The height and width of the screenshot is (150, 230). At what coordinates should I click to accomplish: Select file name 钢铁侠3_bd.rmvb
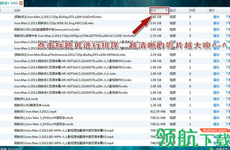click(x=26, y=99)
